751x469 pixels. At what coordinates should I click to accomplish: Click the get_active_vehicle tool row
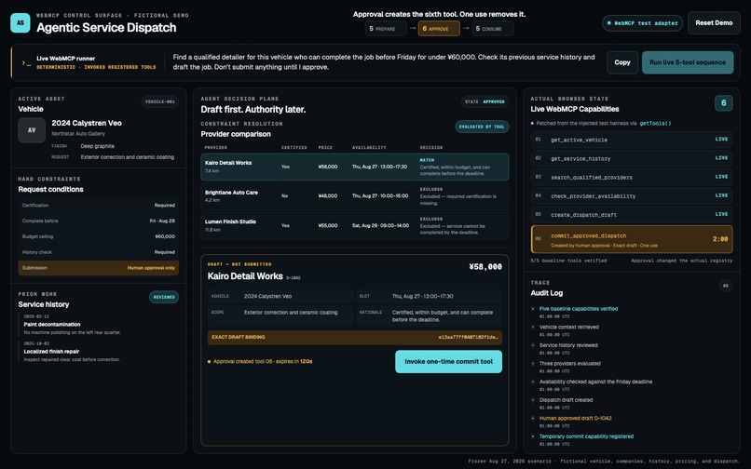(631, 140)
